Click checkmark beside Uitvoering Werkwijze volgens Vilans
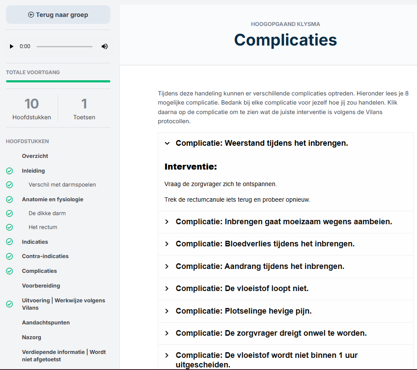 pyautogui.click(x=10, y=304)
